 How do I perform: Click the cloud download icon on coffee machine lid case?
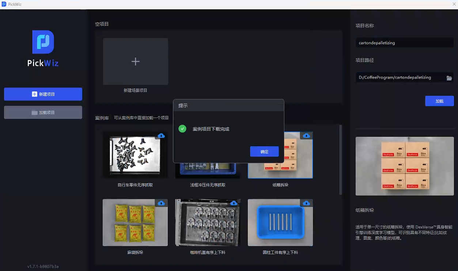coord(234,203)
